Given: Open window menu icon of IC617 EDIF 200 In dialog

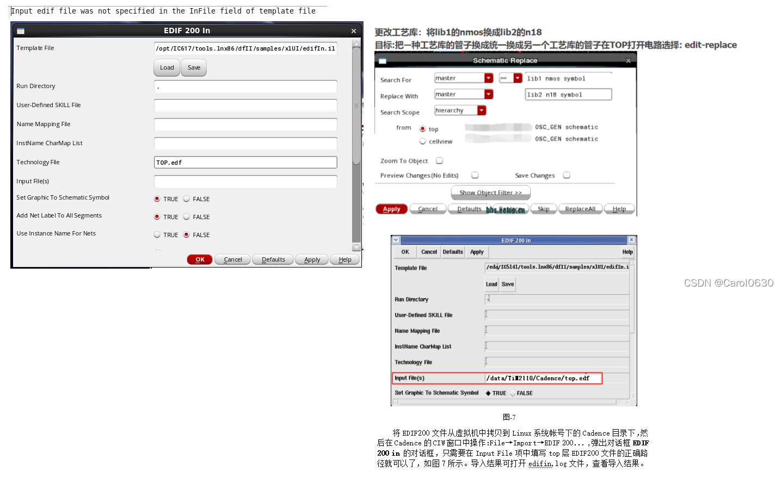Looking at the screenshot, I should [21, 31].
